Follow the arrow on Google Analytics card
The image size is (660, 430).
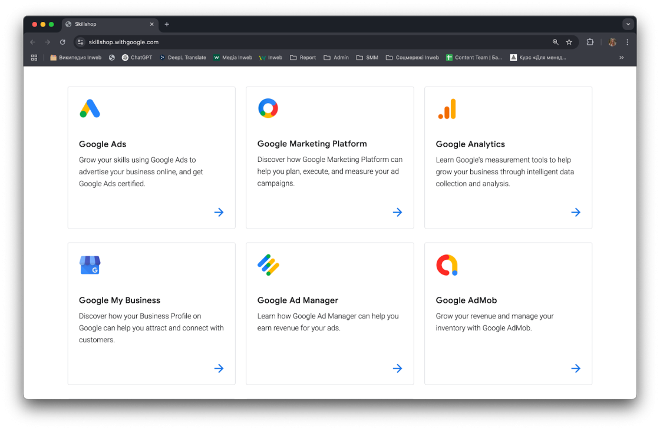tap(576, 212)
